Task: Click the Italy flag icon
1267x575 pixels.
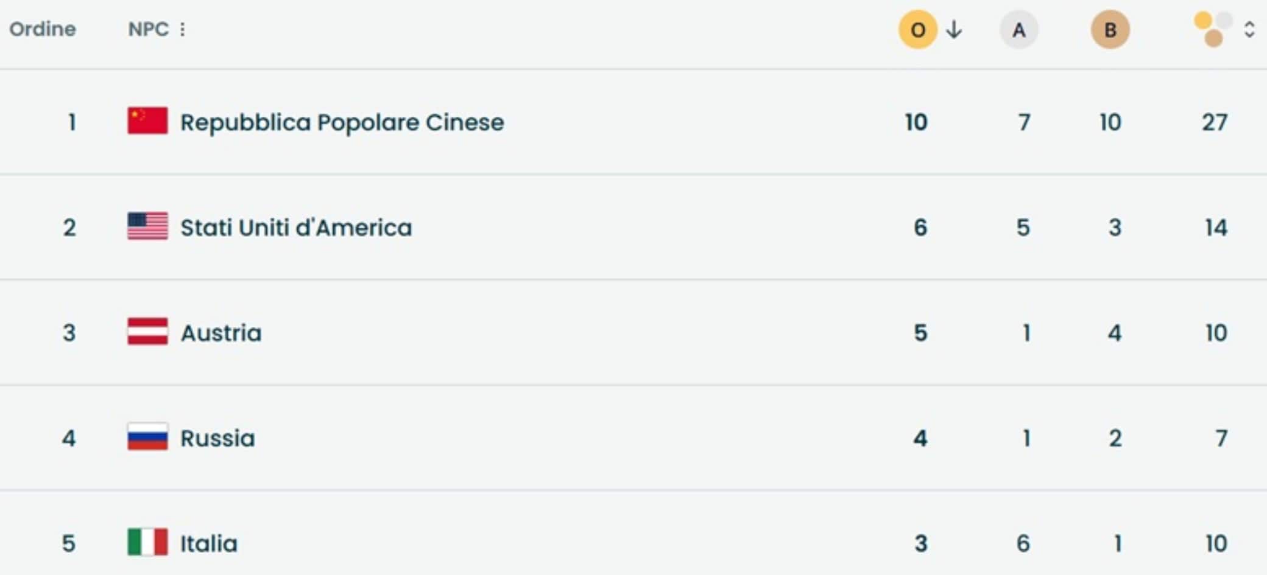Action: pos(147,542)
